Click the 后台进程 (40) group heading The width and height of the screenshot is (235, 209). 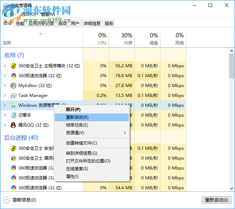coord(21,138)
